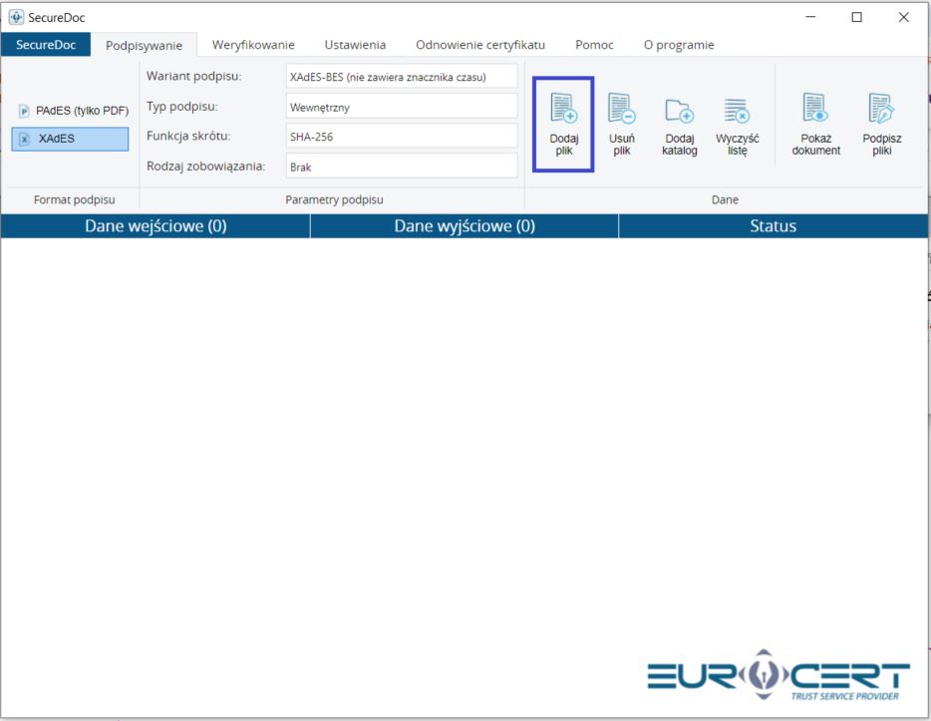
Task: Preview with Pokaż dokument icon
Action: pyautogui.click(x=815, y=108)
